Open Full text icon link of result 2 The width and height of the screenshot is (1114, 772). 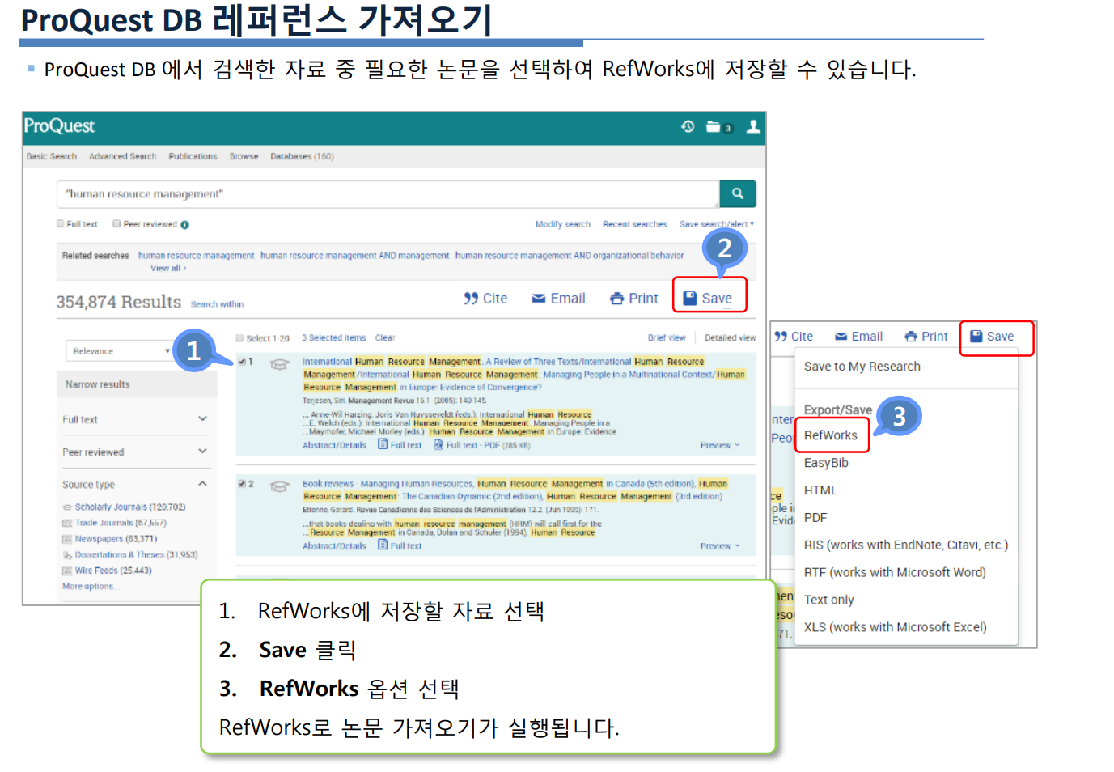tap(383, 545)
